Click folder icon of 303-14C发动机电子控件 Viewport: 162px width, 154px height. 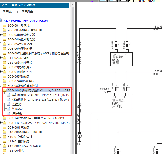click(4, 123)
